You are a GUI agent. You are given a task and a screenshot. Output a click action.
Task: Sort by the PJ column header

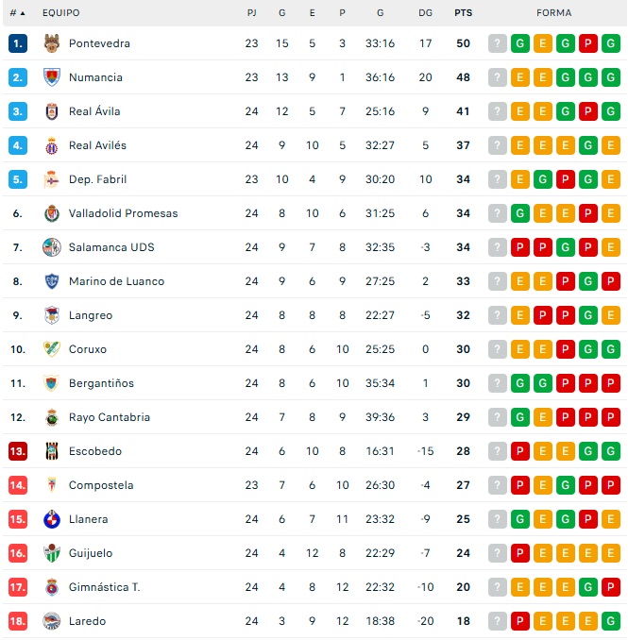coord(251,13)
